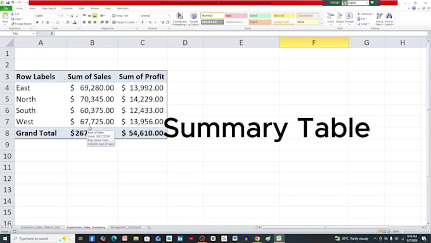Click the Windows Start button
This screenshot has width=431, height=243.
tap(5, 239)
